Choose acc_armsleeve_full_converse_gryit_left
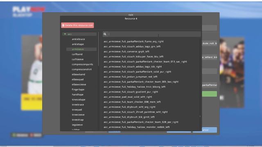Viewport: 262px width, 147px height. pyautogui.click(x=126, y=51)
